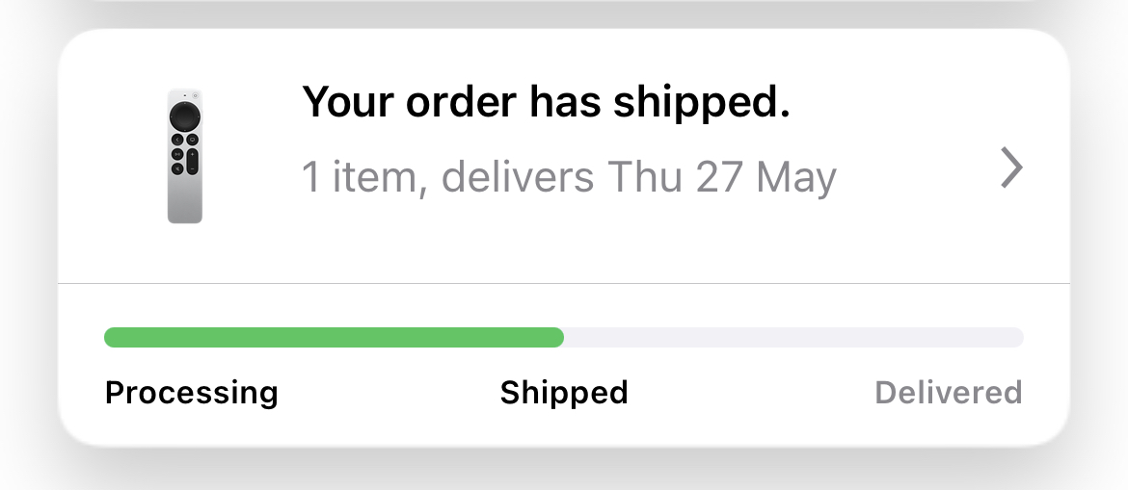
Task: Click the volume minus on the remote rocker
Action: click(x=193, y=168)
